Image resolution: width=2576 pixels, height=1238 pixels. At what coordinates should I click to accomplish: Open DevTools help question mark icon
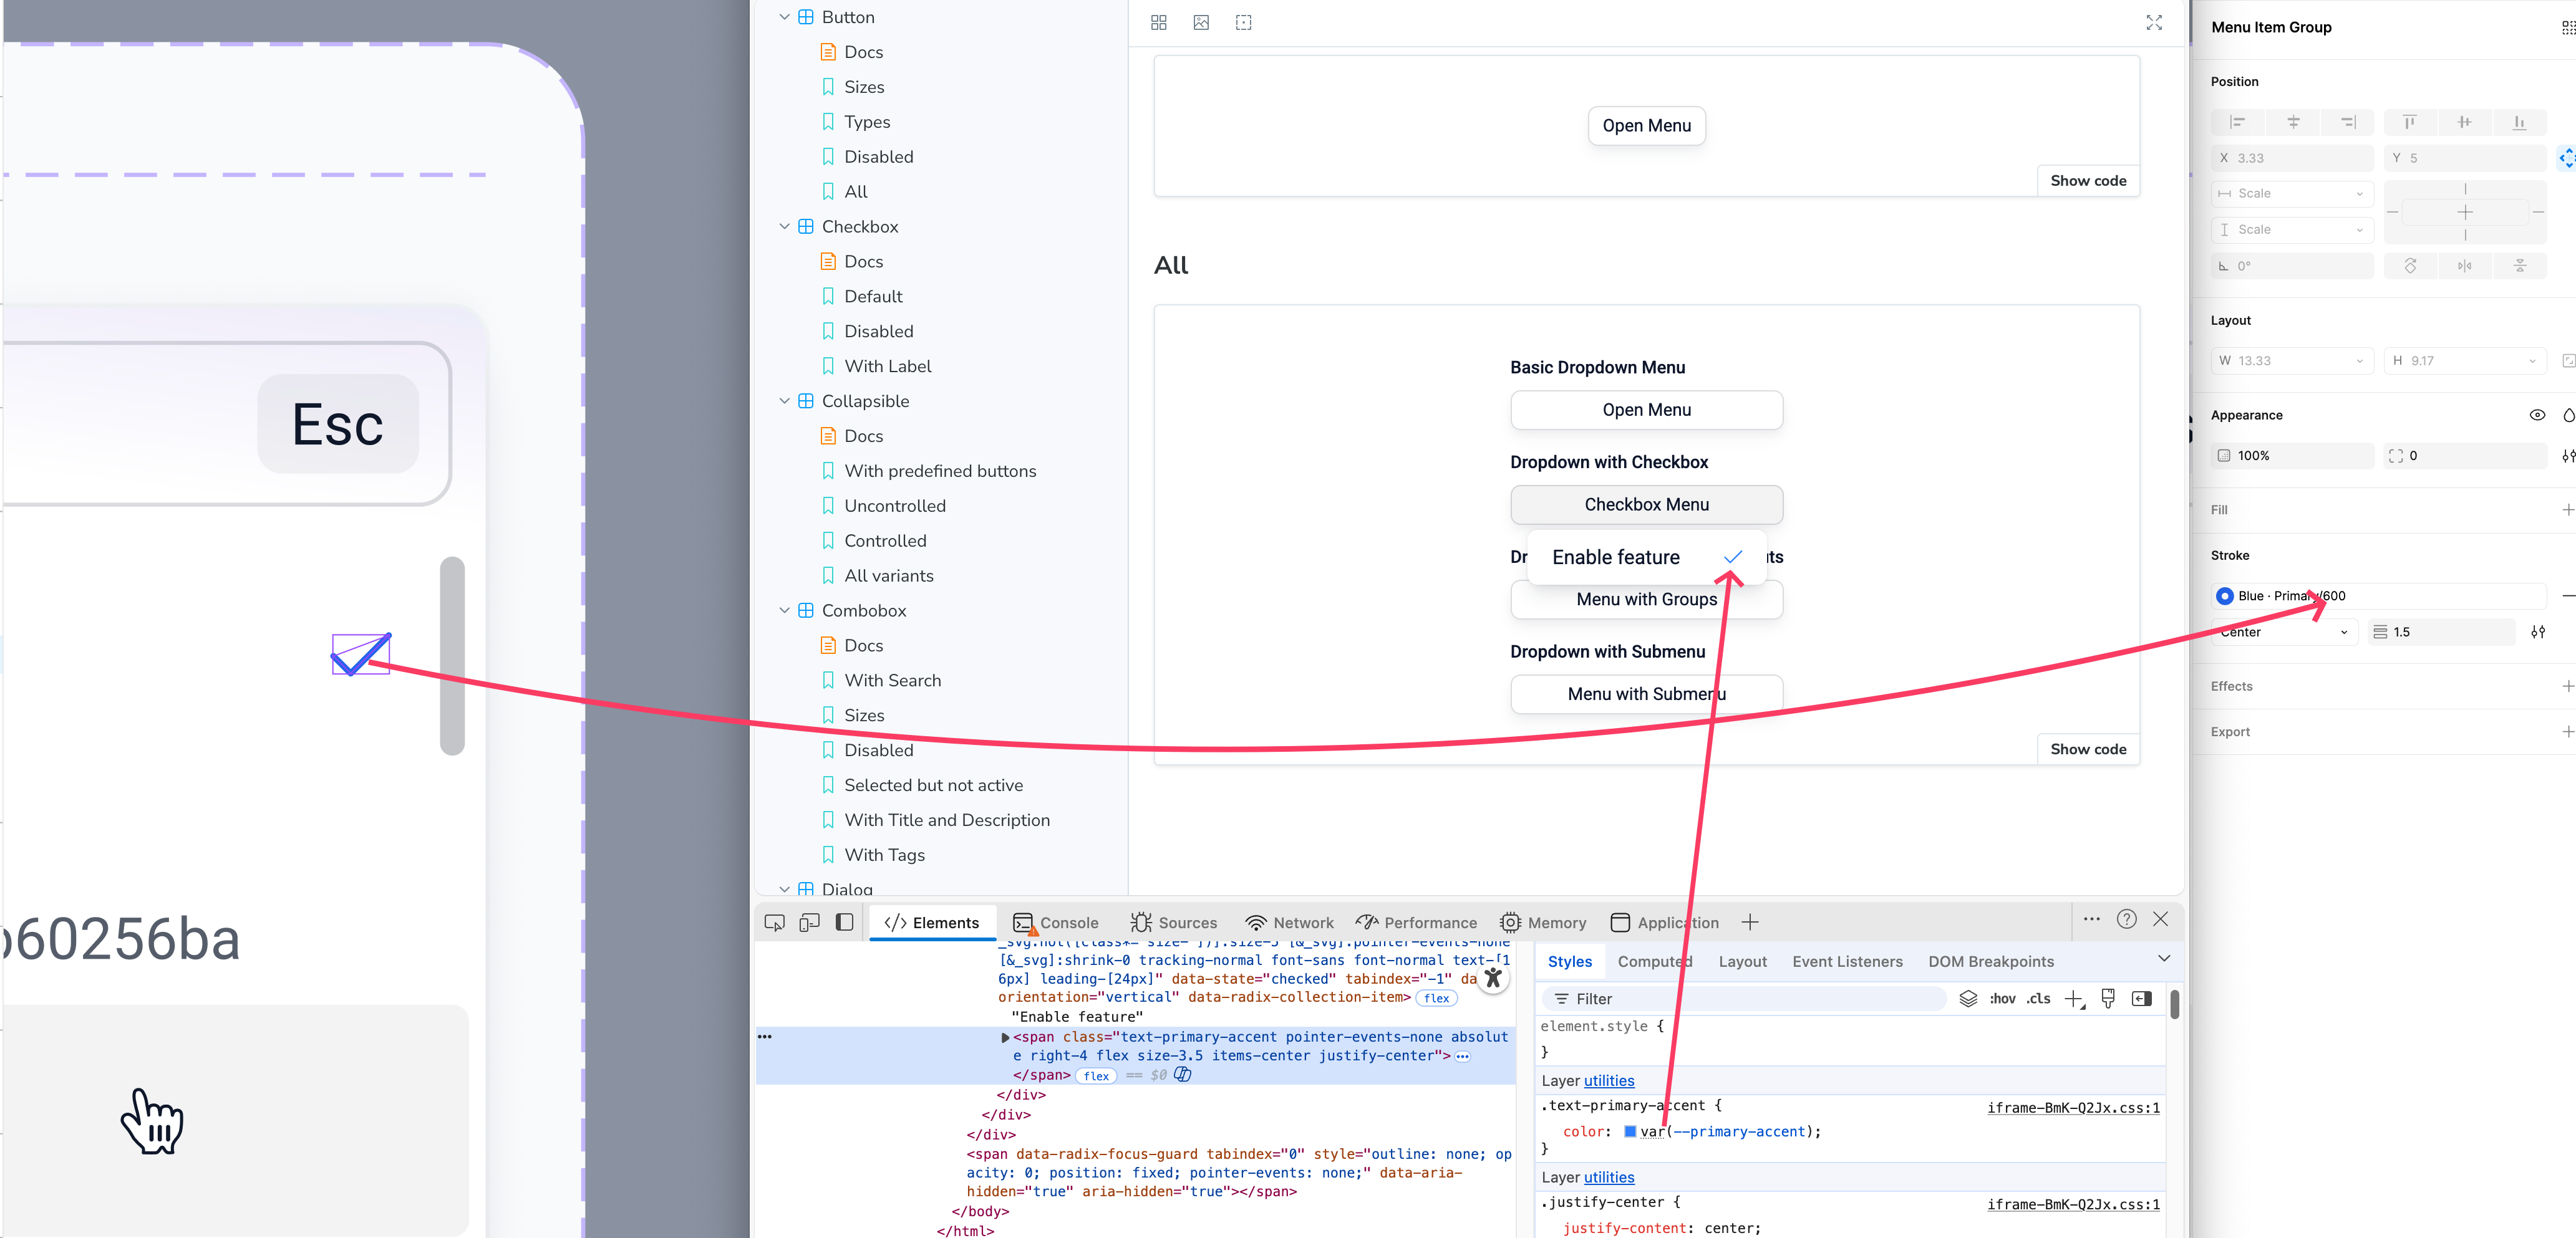[2127, 919]
